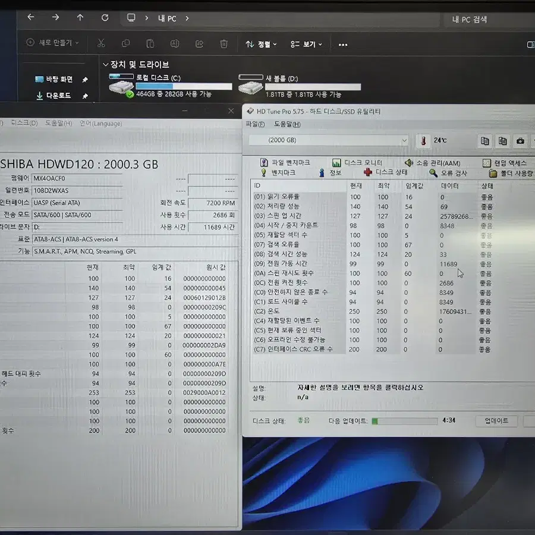This screenshot has width=535, height=535.
Task: Open 도움말(H) menu in left window
Action: 59,123
